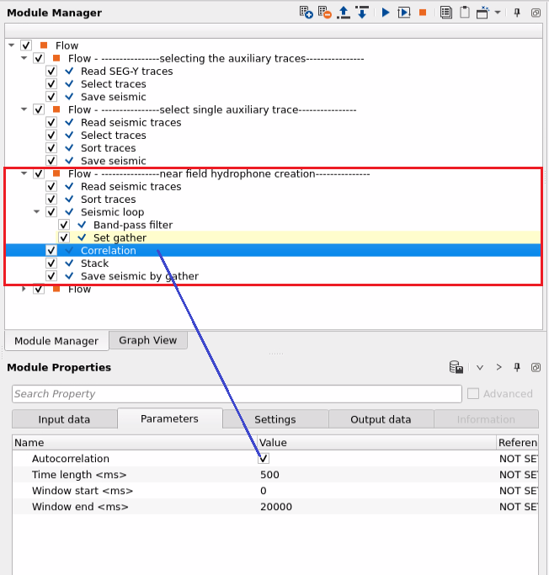
Task: Expand the last collapsed Flow node
Action: pos(24,289)
